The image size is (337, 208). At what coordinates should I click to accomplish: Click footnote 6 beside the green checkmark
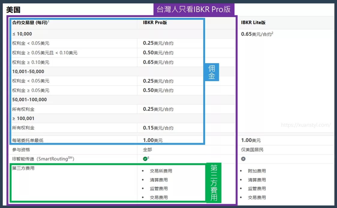click(x=148, y=158)
